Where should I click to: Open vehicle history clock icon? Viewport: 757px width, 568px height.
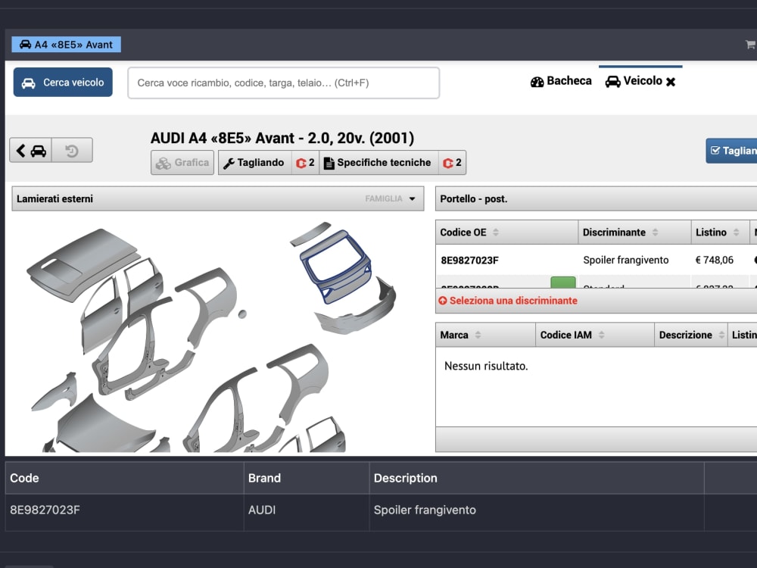coord(72,151)
